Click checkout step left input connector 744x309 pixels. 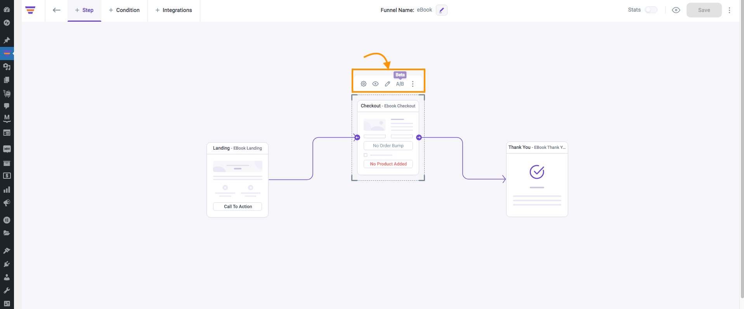click(357, 137)
